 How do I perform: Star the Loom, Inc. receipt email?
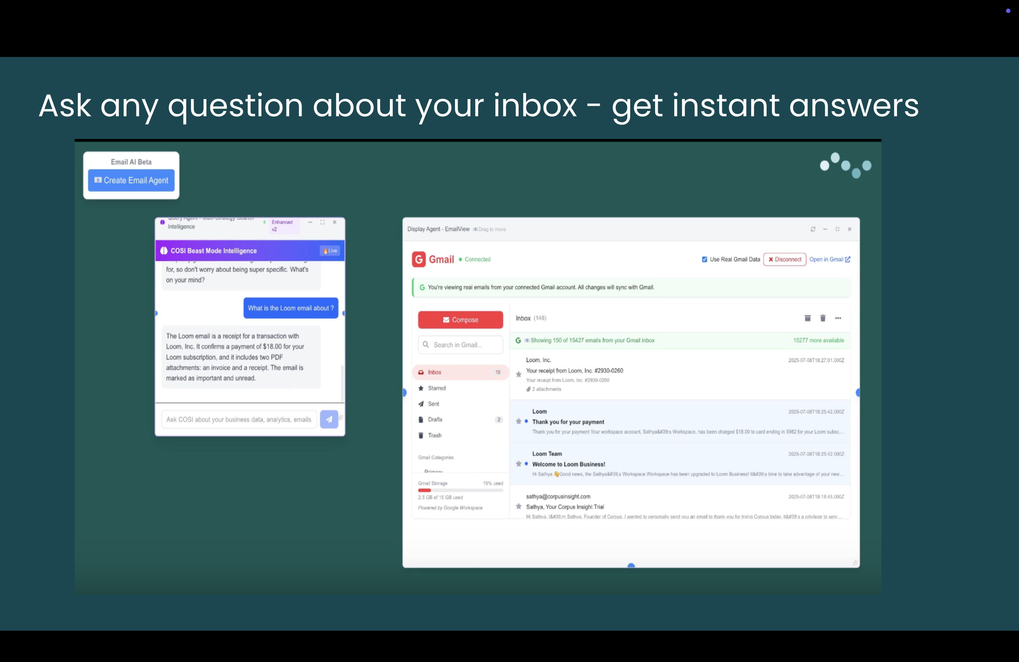click(x=519, y=374)
